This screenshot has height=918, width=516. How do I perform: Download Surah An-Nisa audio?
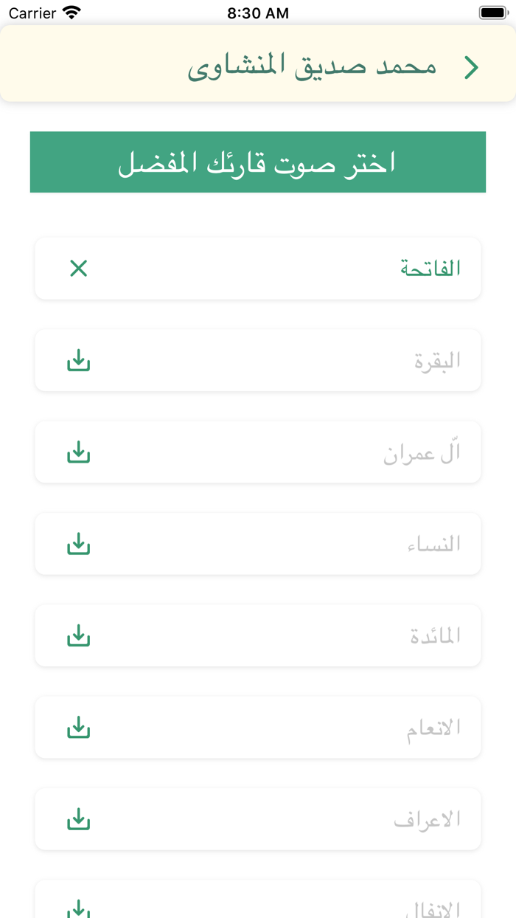(x=78, y=544)
